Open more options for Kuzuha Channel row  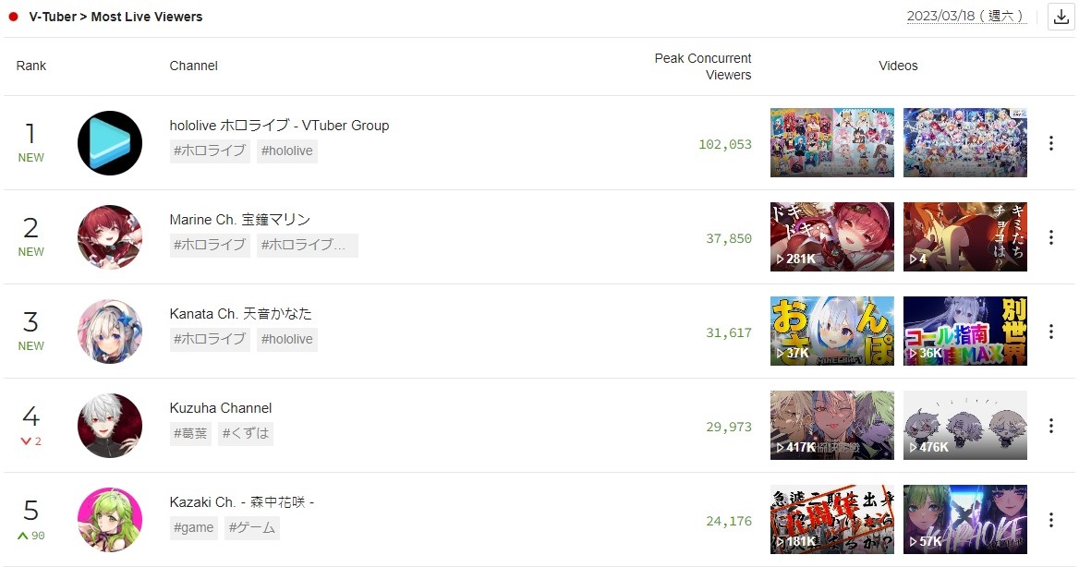(x=1050, y=426)
